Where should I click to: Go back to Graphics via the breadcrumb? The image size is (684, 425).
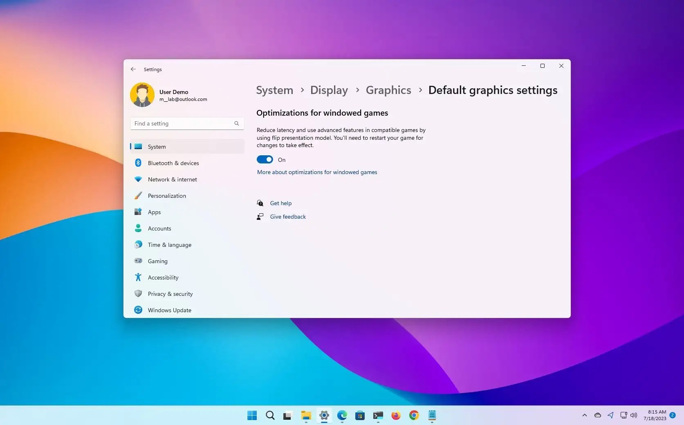coord(388,90)
